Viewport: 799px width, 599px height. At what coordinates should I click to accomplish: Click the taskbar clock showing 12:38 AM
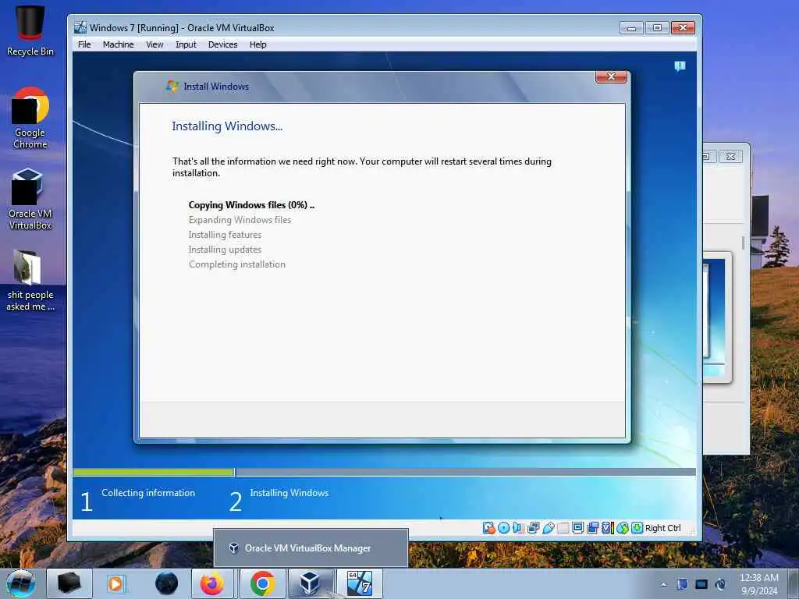coord(758,584)
